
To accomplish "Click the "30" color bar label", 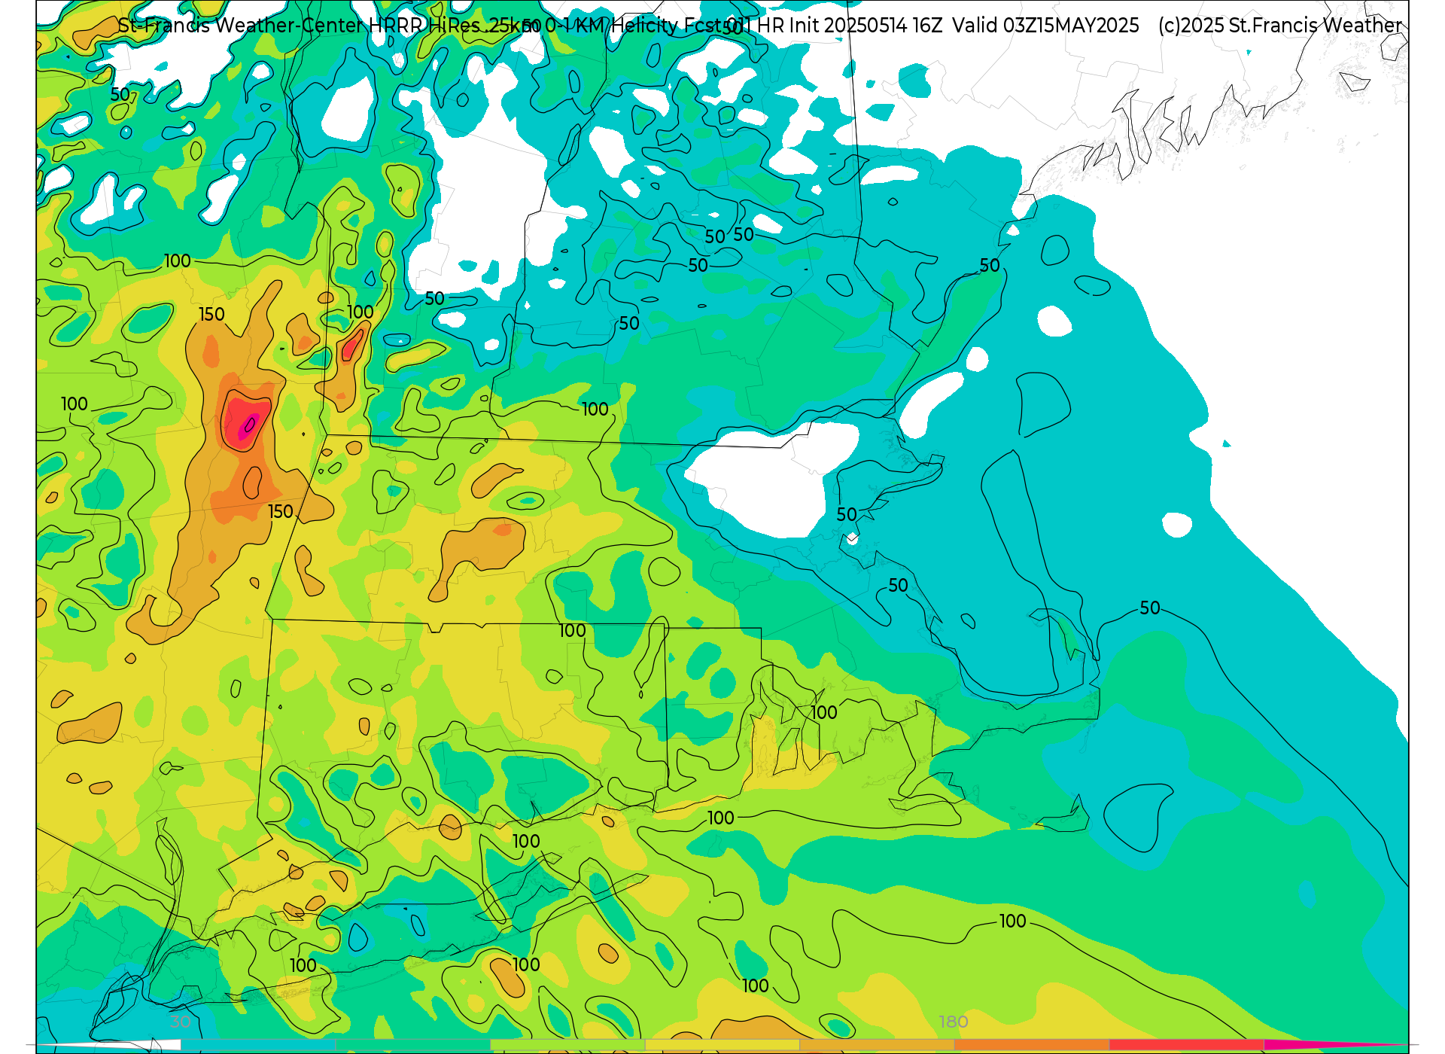I will (x=181, y=1022).
